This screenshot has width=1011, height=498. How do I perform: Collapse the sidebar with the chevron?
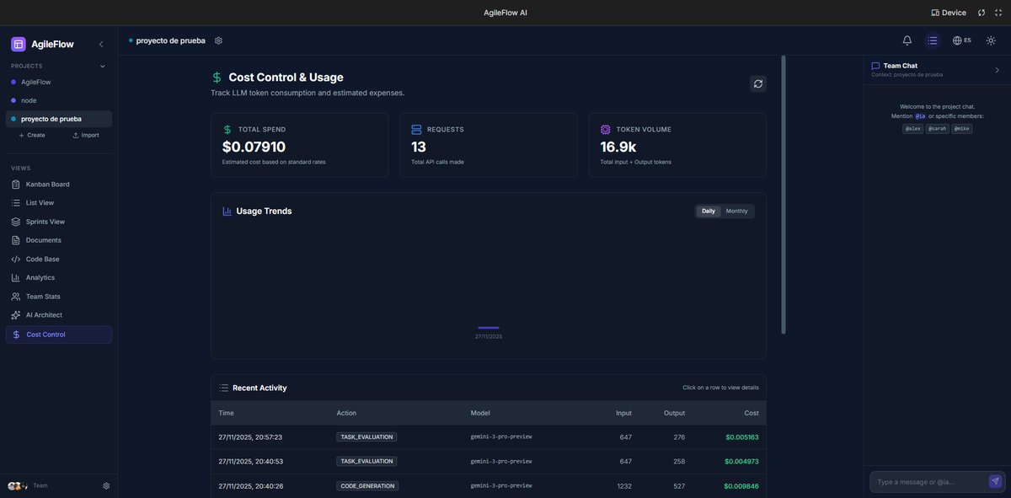pos(101,44)
